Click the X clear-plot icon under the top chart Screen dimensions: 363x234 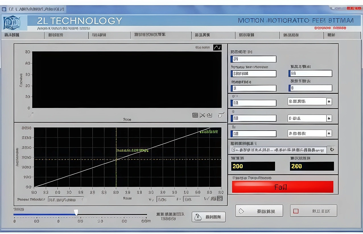202,115
